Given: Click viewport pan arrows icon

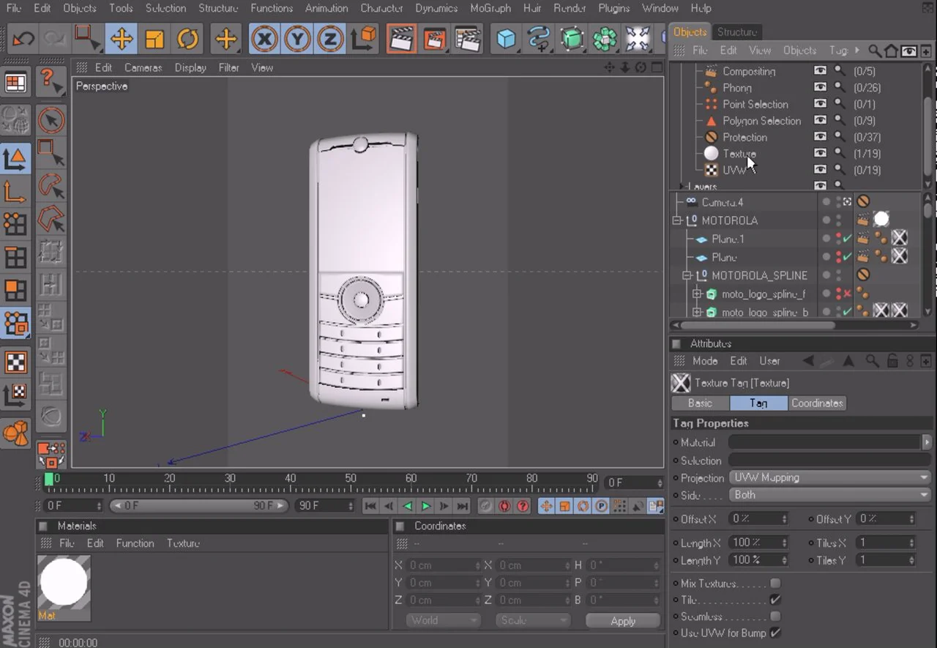Looking at the screenshot, I should (609, 67).
